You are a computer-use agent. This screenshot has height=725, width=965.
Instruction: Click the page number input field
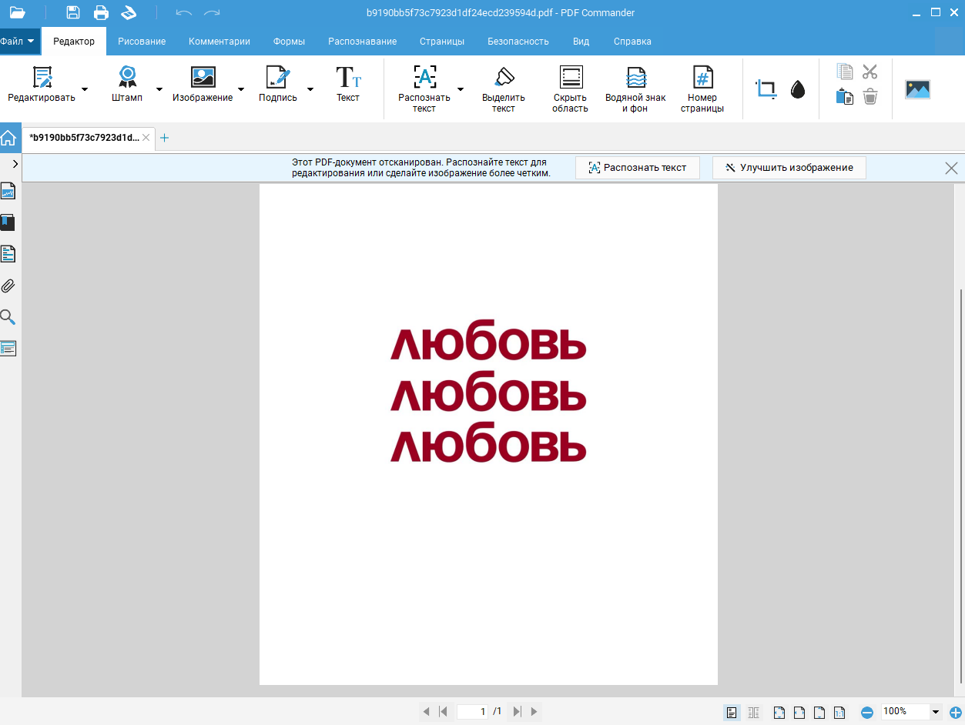click(x=473, y=712)
